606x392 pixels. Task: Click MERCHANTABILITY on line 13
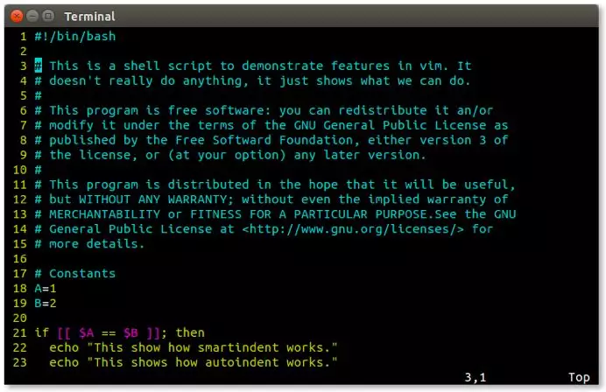pos(104,214)
